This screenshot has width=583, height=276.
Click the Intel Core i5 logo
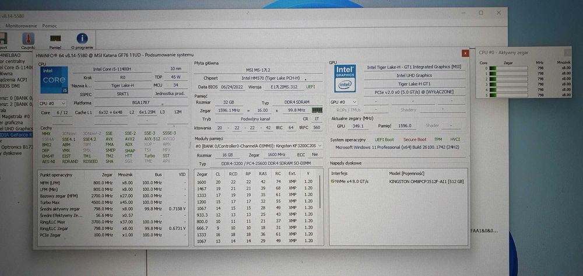(54, 80)
